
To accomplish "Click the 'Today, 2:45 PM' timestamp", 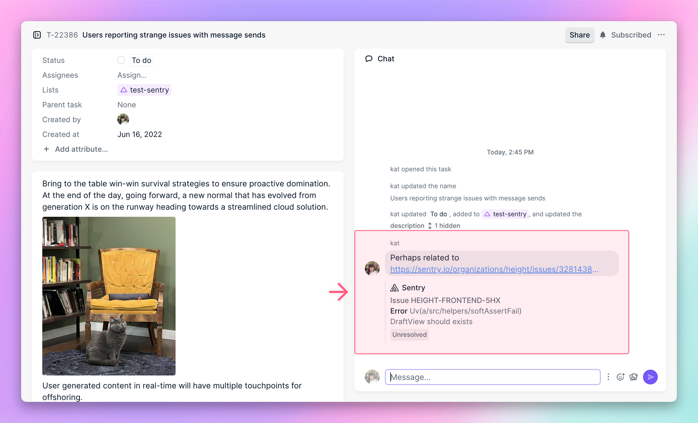I will (x=510, y=152).
